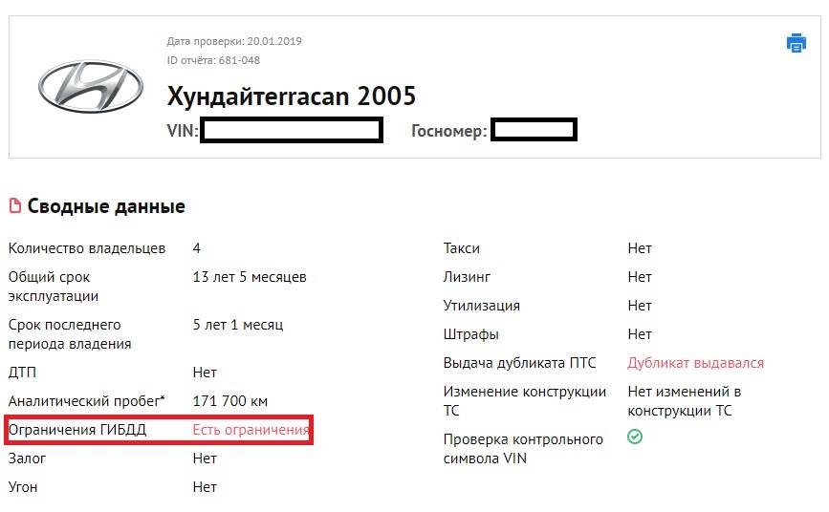Click the Общий срок эксплуатации value
Image resolution: width=829 pixels, height=512 pixels.
click(250, 277)
